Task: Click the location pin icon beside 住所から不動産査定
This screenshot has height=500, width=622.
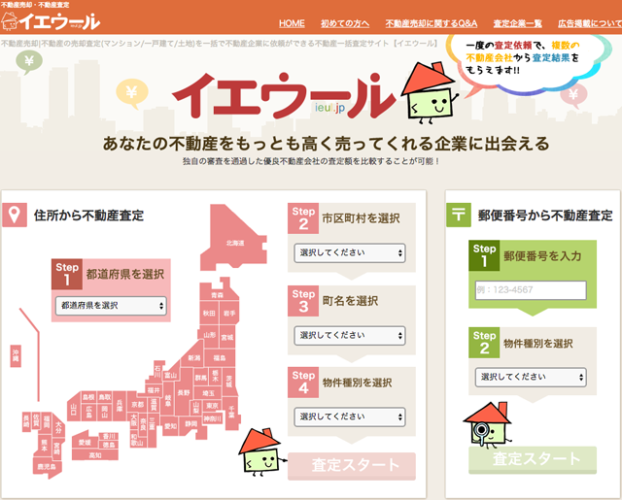Action: point(15,215)
